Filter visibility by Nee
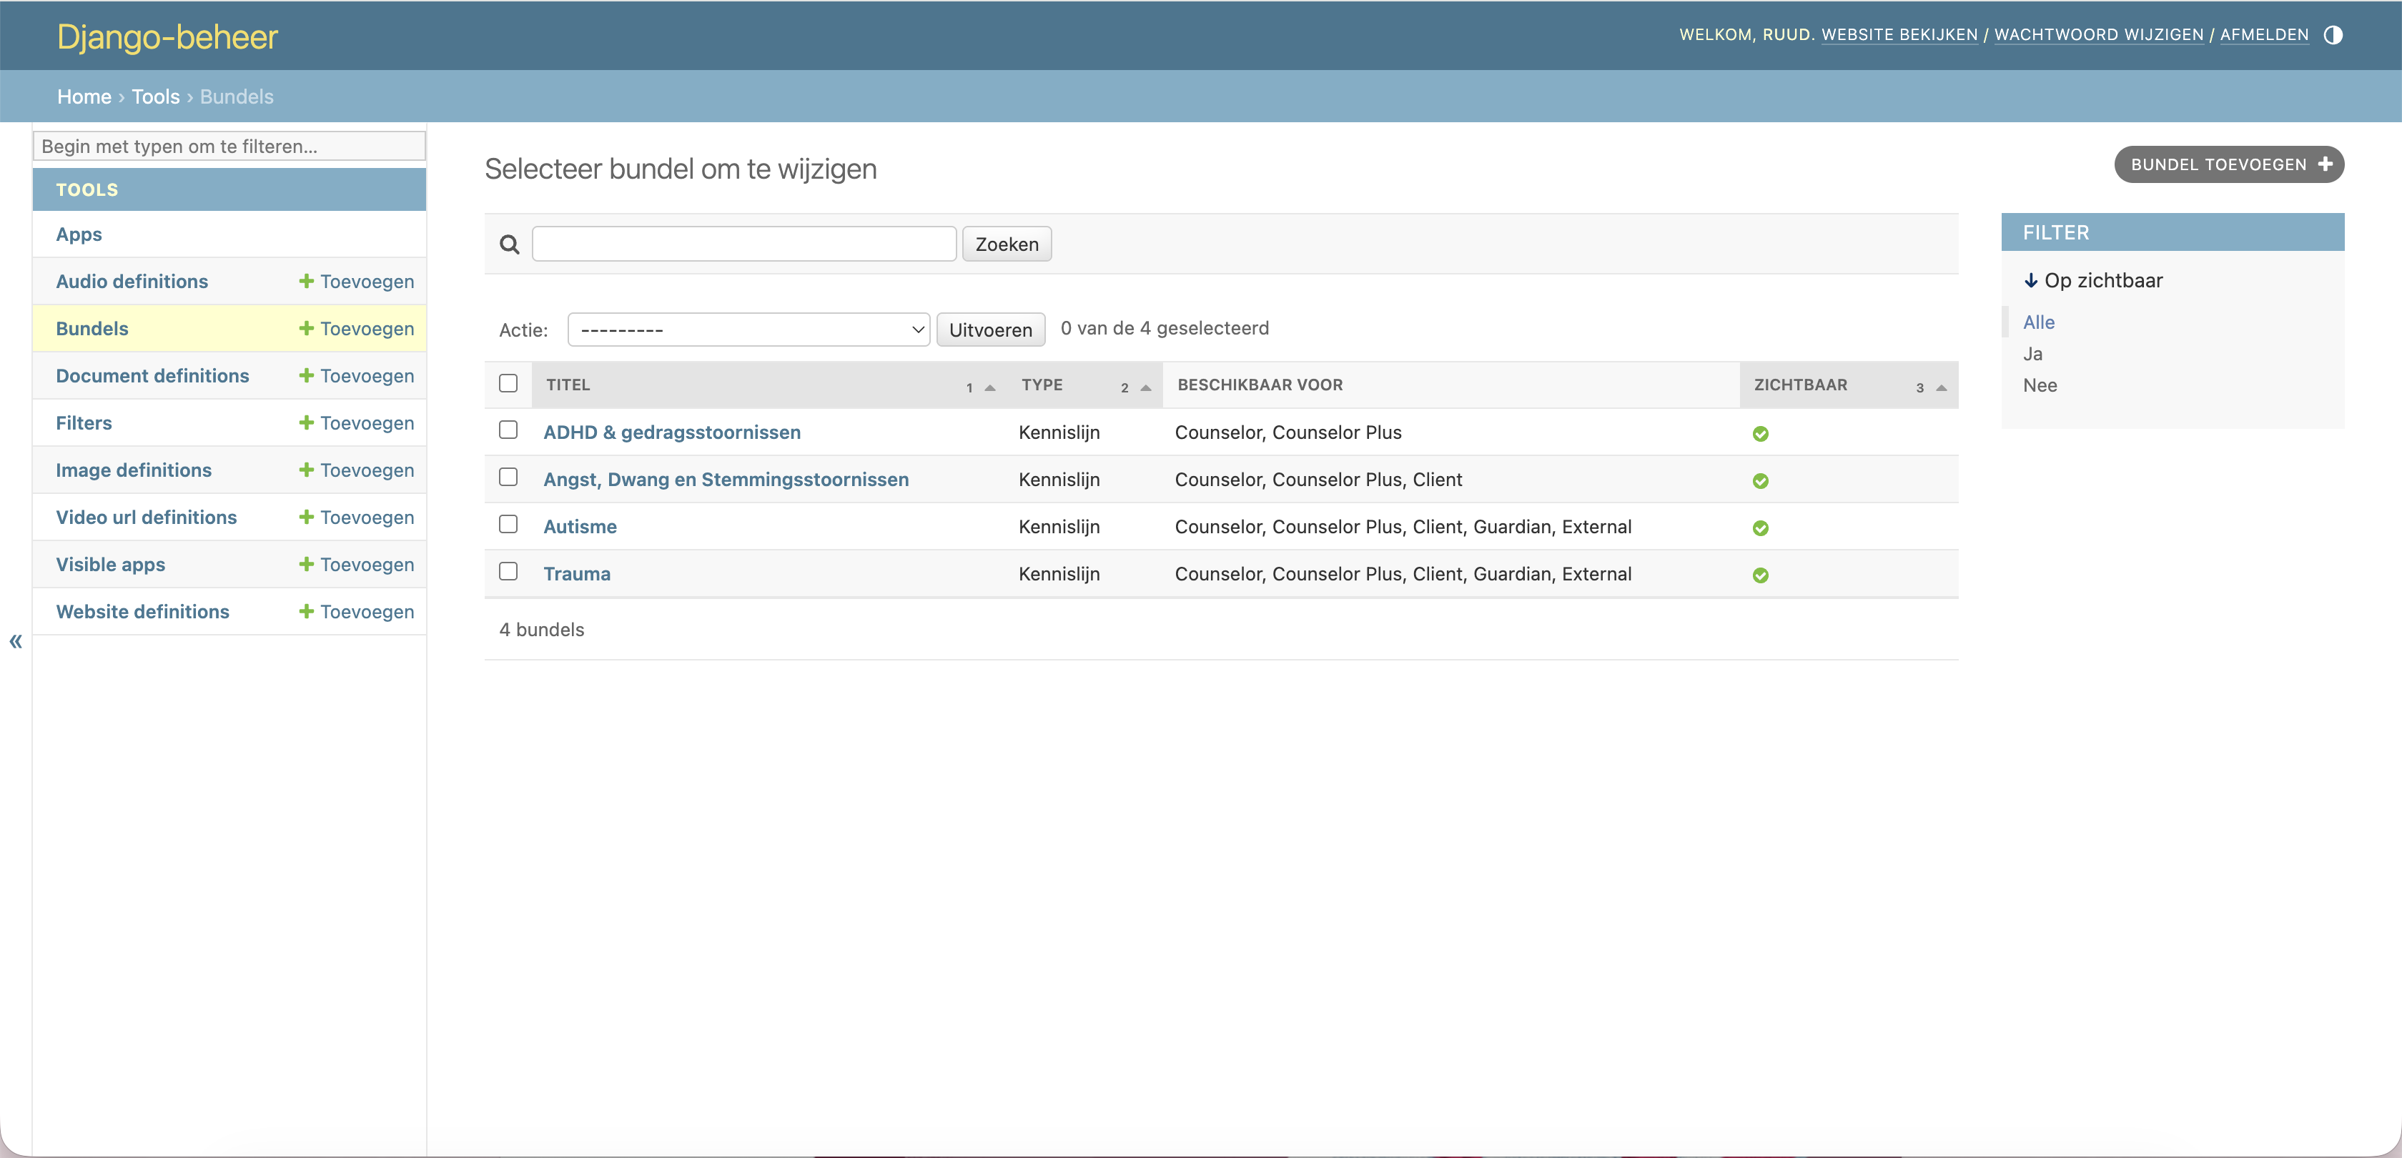 pyautogui.click(x=2040, y=385)
